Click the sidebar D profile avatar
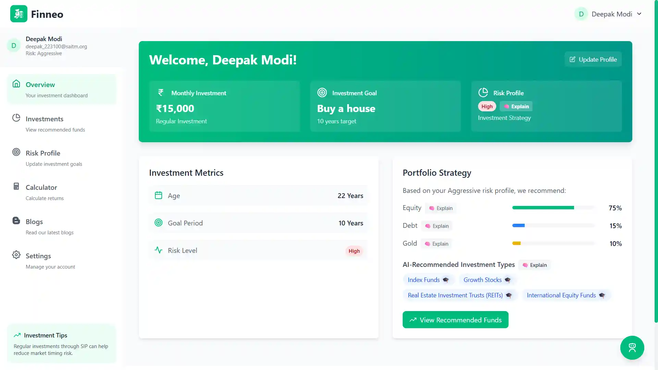The image size is (658, 370). point(14,46)
